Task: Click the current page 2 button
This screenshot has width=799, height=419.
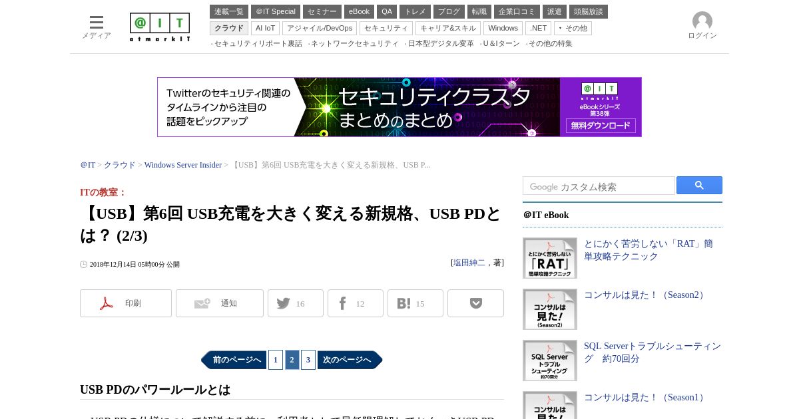Action: pos(292,360)
